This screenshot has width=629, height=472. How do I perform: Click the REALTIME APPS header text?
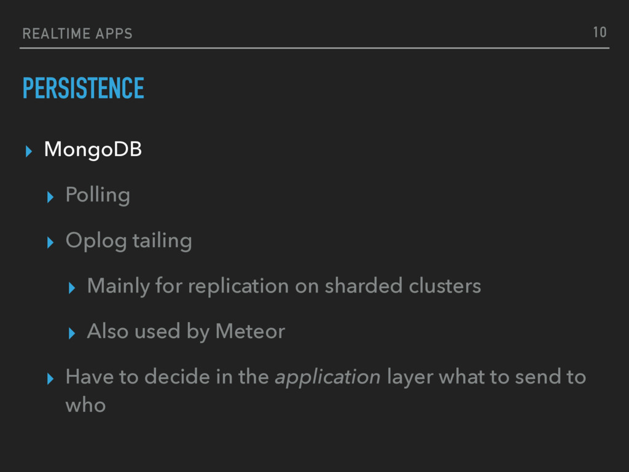(77, 34)
